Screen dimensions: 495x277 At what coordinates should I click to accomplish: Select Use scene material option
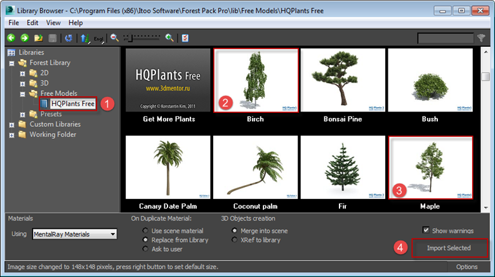[145, 231]
